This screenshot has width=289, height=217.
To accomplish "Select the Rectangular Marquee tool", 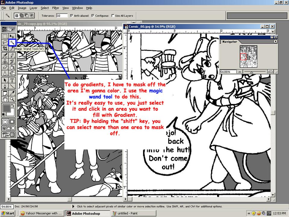I will coord(5,36).
